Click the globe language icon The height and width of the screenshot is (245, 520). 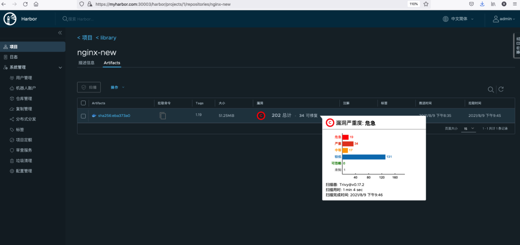point(446,19)
